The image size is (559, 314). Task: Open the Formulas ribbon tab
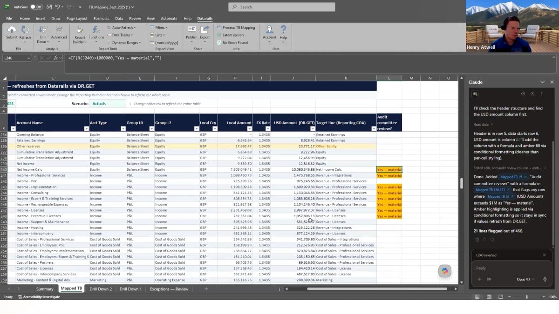pos(101,19)
